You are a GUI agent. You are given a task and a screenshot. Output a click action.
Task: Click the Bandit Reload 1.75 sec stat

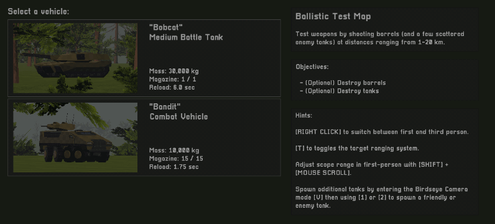pyautogui.click(x=174, y=167)
